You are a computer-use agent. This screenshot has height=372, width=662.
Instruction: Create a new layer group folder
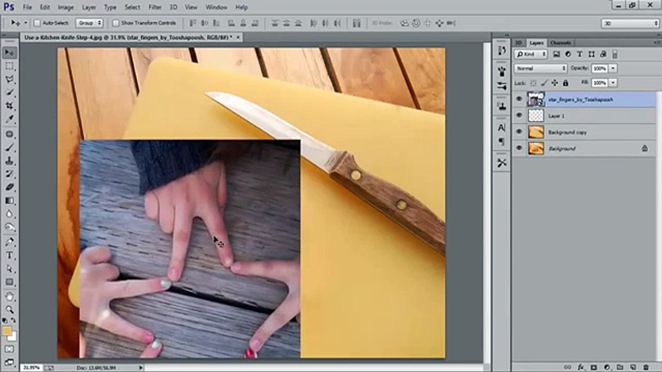point(619,367)
